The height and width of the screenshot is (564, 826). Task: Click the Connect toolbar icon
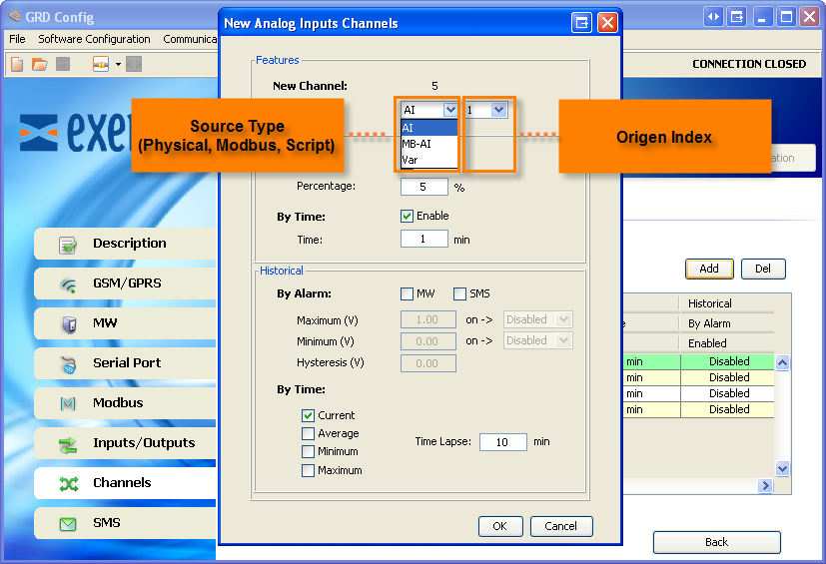pyautogui.click(x=101, y=64)
